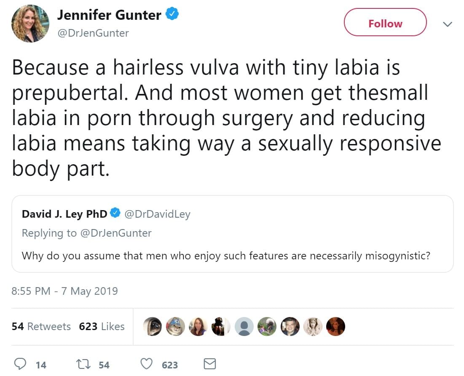The image size is (464, 376).
Task: View the 54 Retweets list
Action: (41, 326)
